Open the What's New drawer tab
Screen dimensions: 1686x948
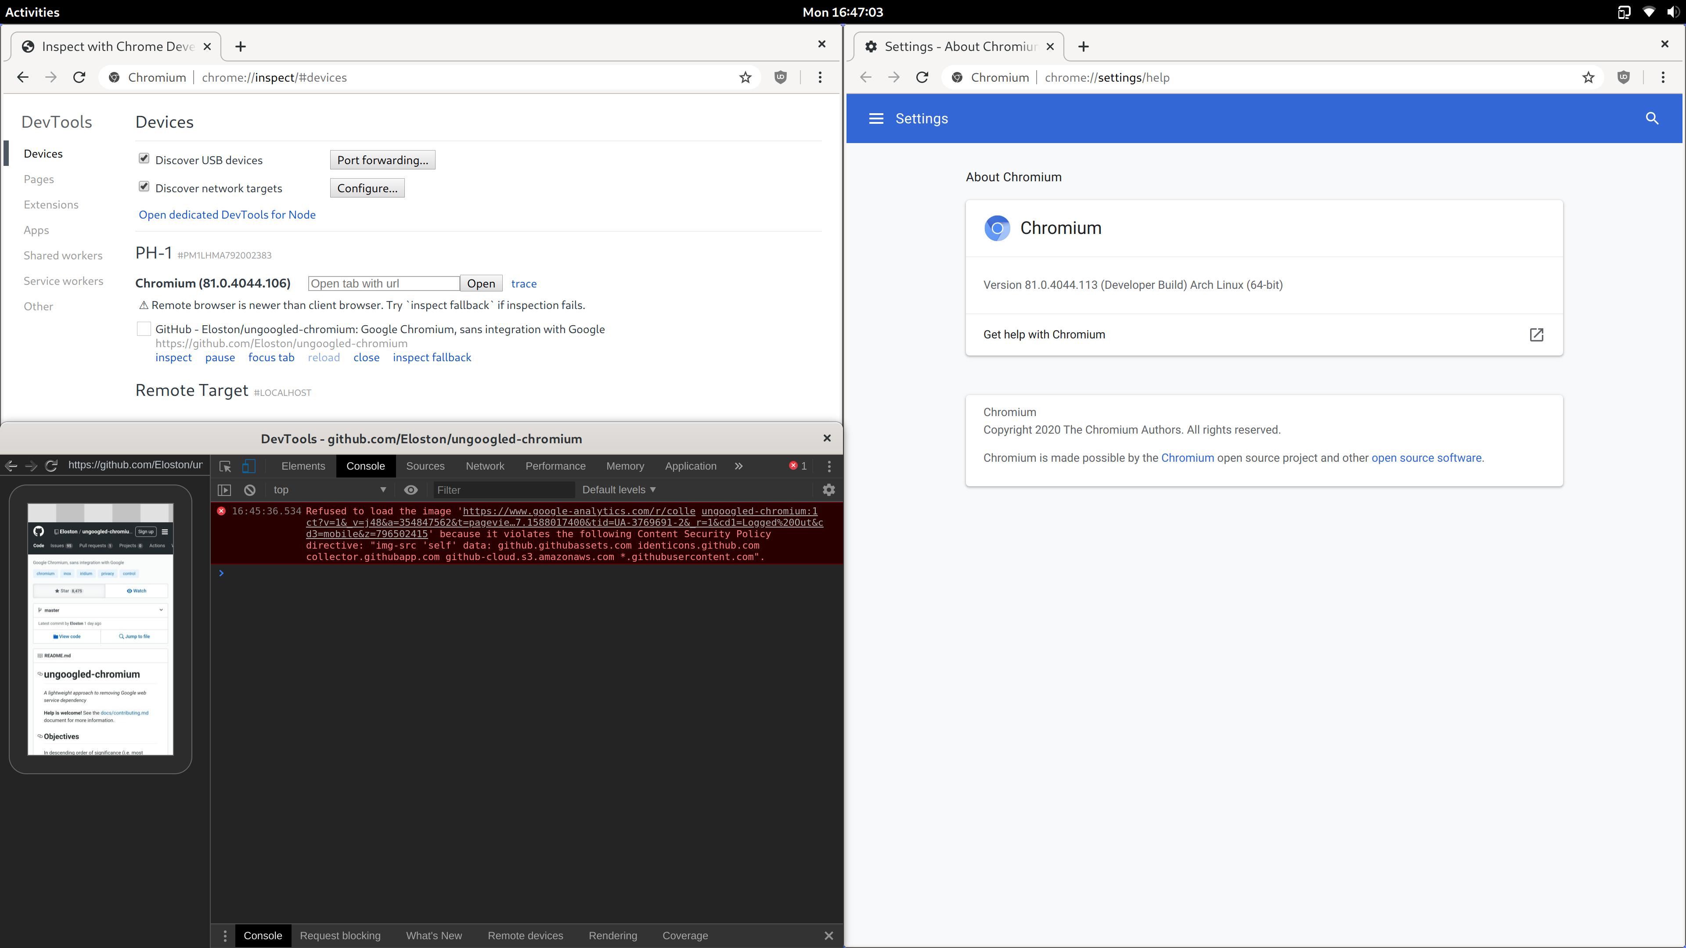pyautogui.click(x=434, y=936)
